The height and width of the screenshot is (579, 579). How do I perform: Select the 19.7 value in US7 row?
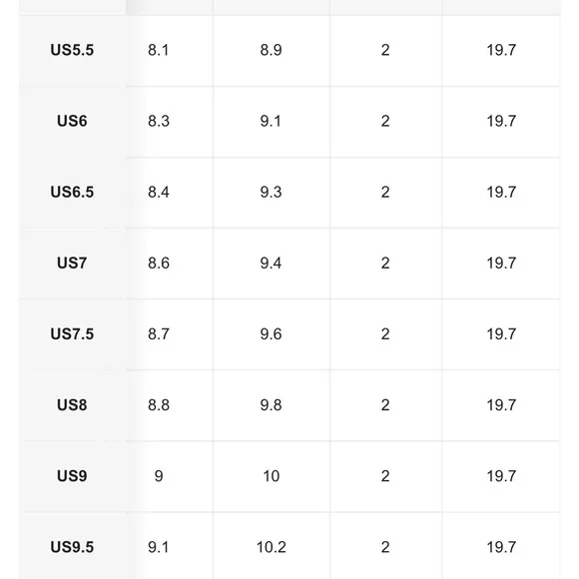(x=501, y=264)
